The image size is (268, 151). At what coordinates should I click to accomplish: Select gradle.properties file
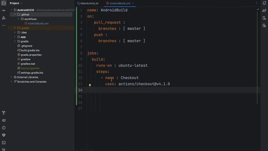coord(31,55)
